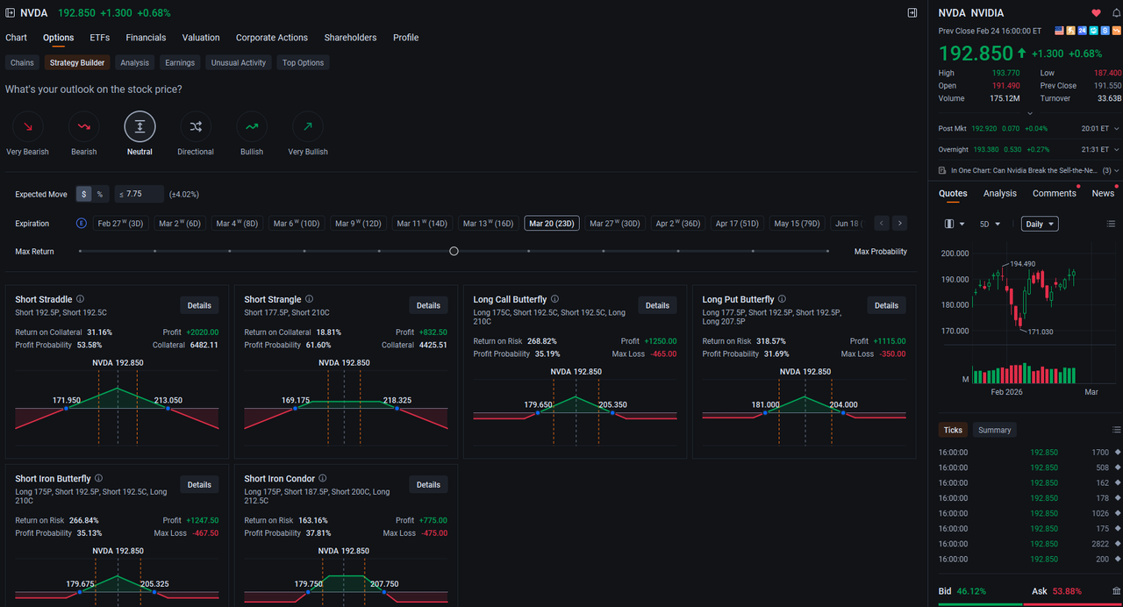Select Mar 13 (16D) expiration
This screenshot has height=607, width=1123.
point(488,224)
